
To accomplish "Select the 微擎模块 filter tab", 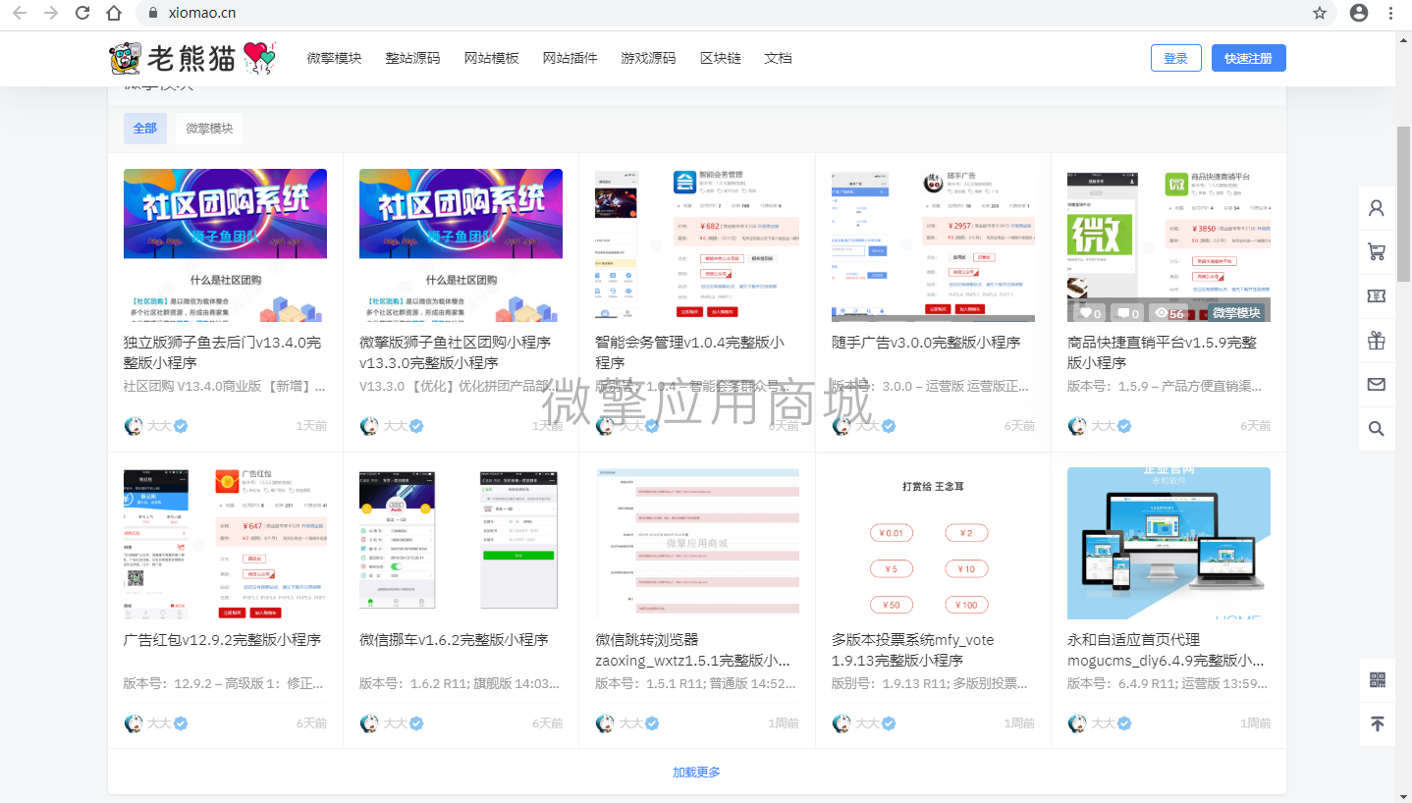I will (x=209, y=129).
